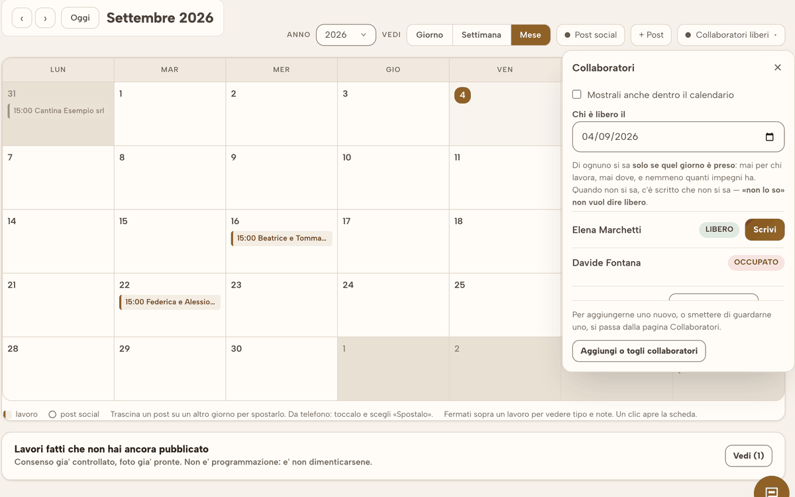
Task: Go to the next month with the right arrow
Action: point(45,18)
